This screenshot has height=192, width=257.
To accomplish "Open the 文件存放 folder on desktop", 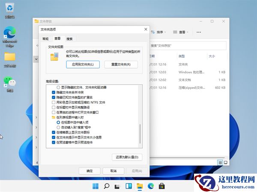I will tap(10, 60).
